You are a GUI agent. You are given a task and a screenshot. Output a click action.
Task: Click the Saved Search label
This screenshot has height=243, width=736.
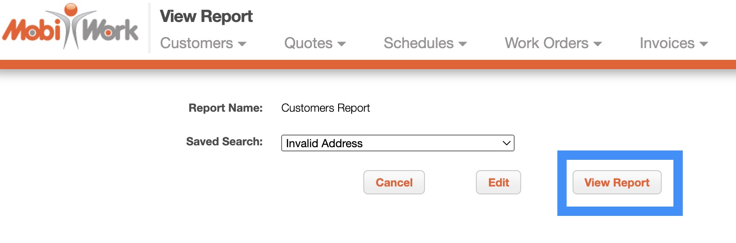224,142
